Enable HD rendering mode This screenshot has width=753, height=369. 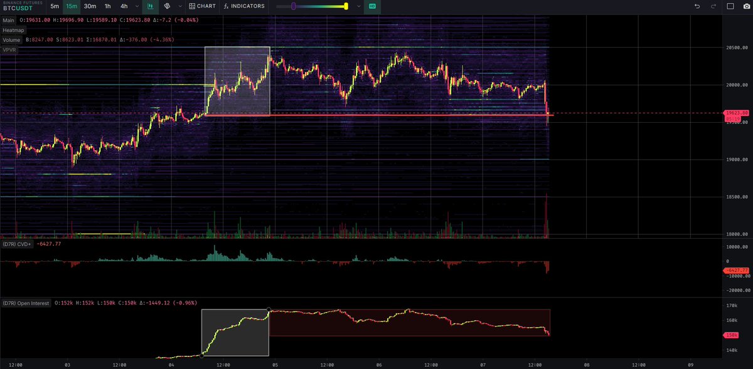(x=371, y=6)
